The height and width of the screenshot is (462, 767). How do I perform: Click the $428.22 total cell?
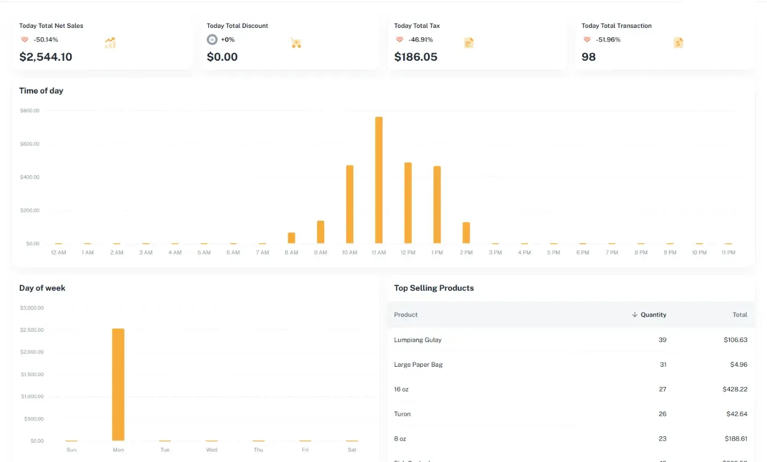[x=735, y=389]
